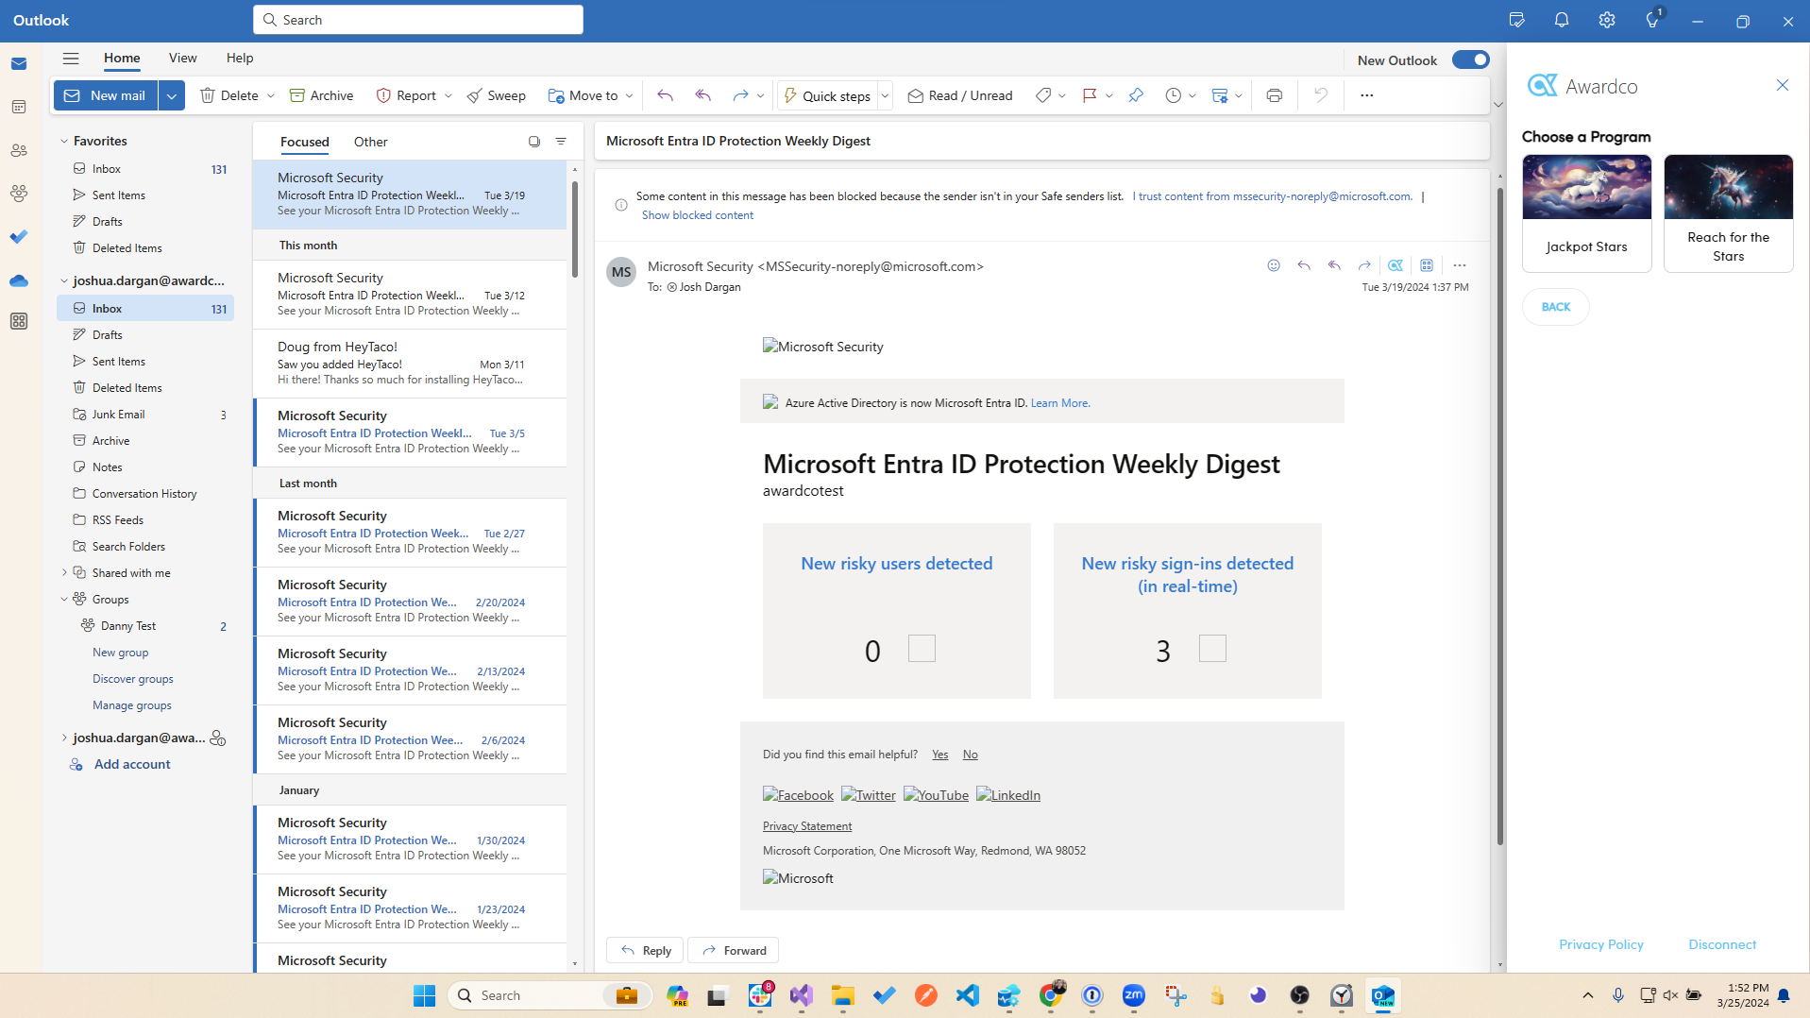Open the Calendar icon in left sidebar
The height and width of the screenshot is (1018, 1810).
(x=19, y=107)
